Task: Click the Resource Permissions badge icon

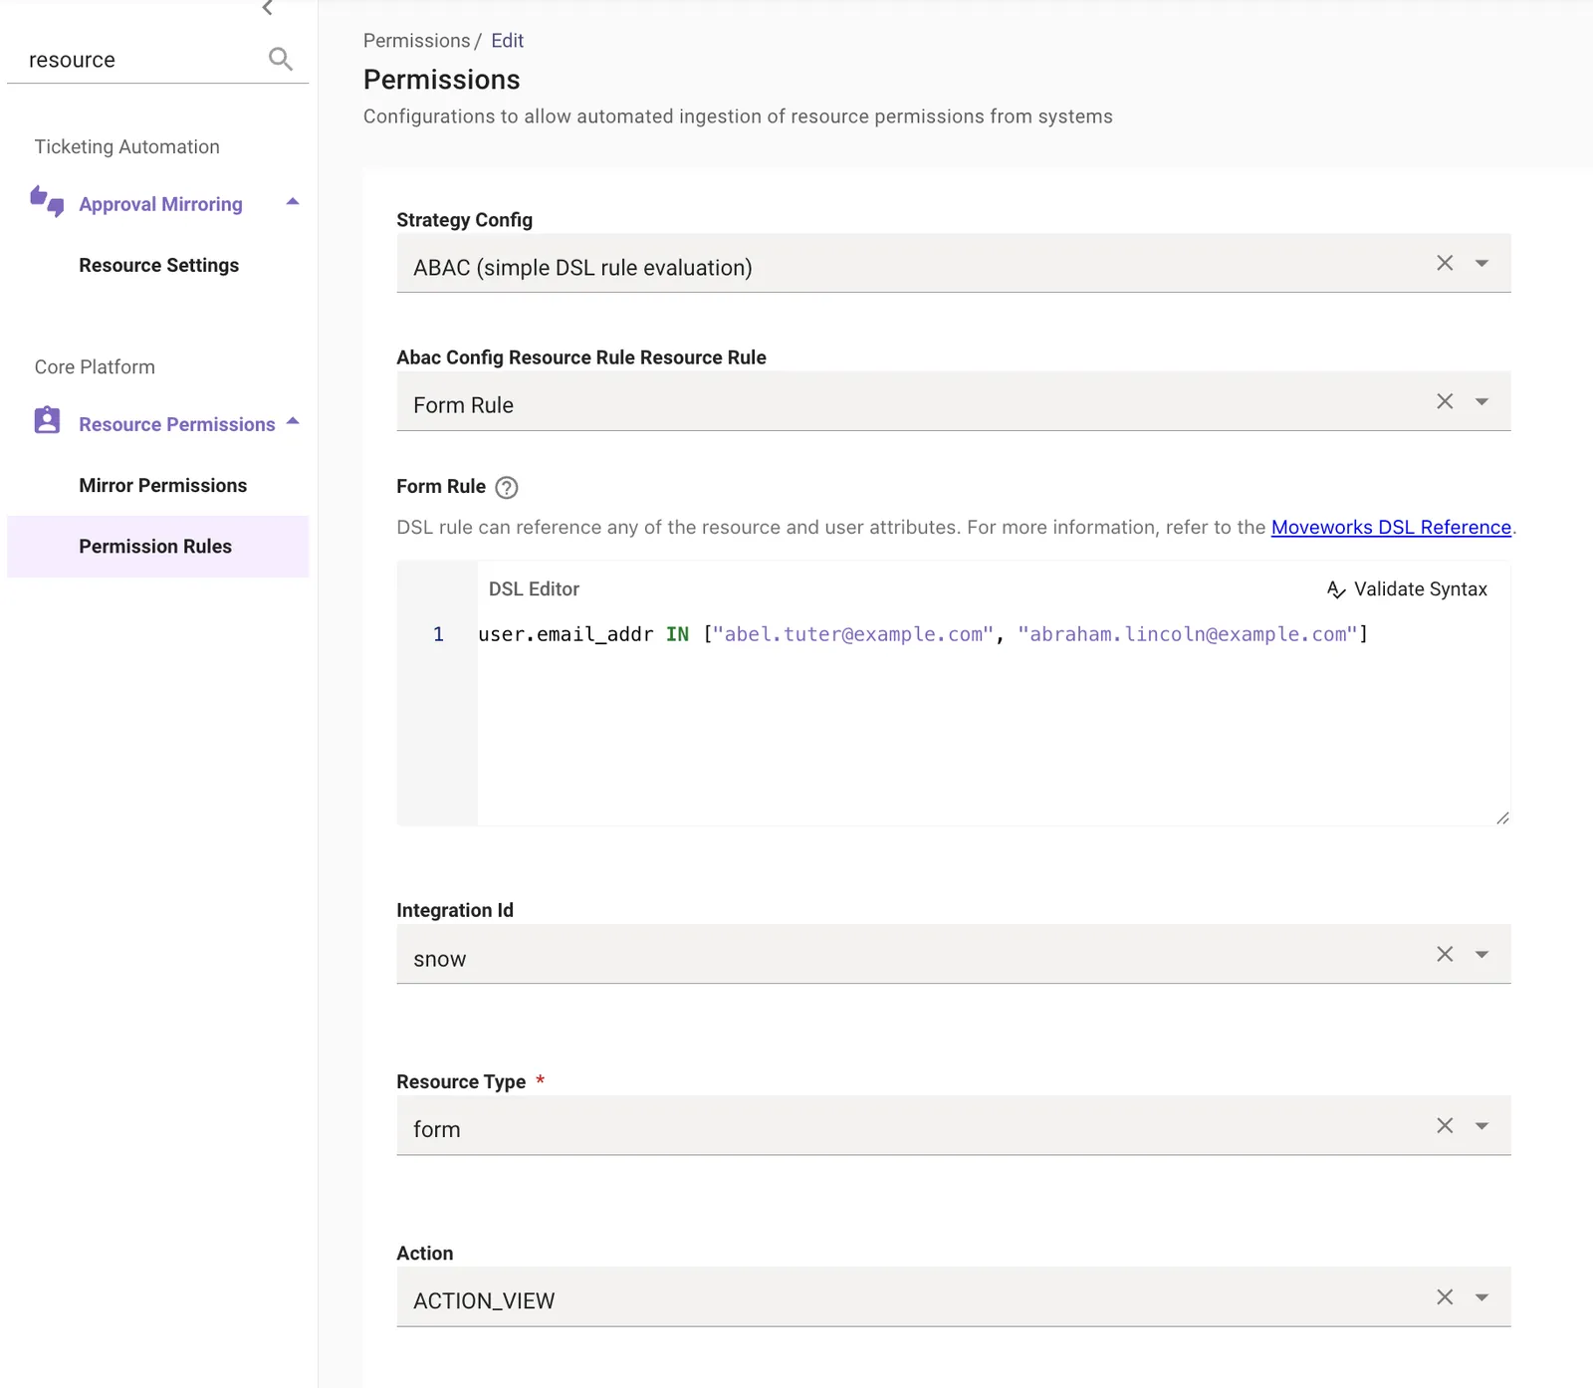Action: click(47, 420)
